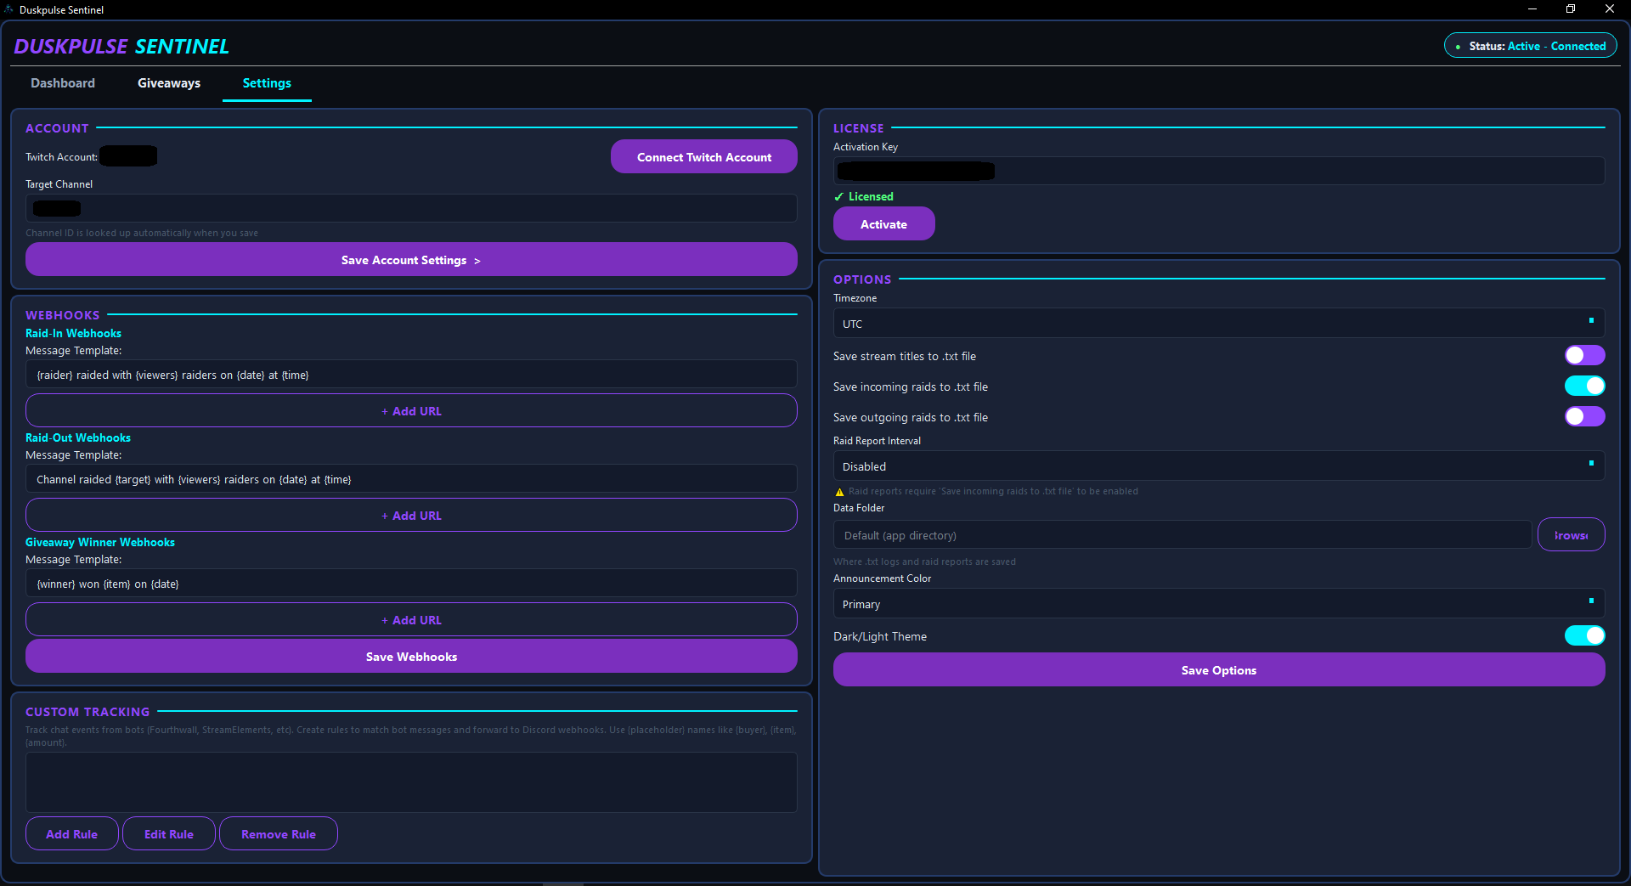
Task: Toggle Save stream titles to .txt file
Action: click(x=1584, y=355)
